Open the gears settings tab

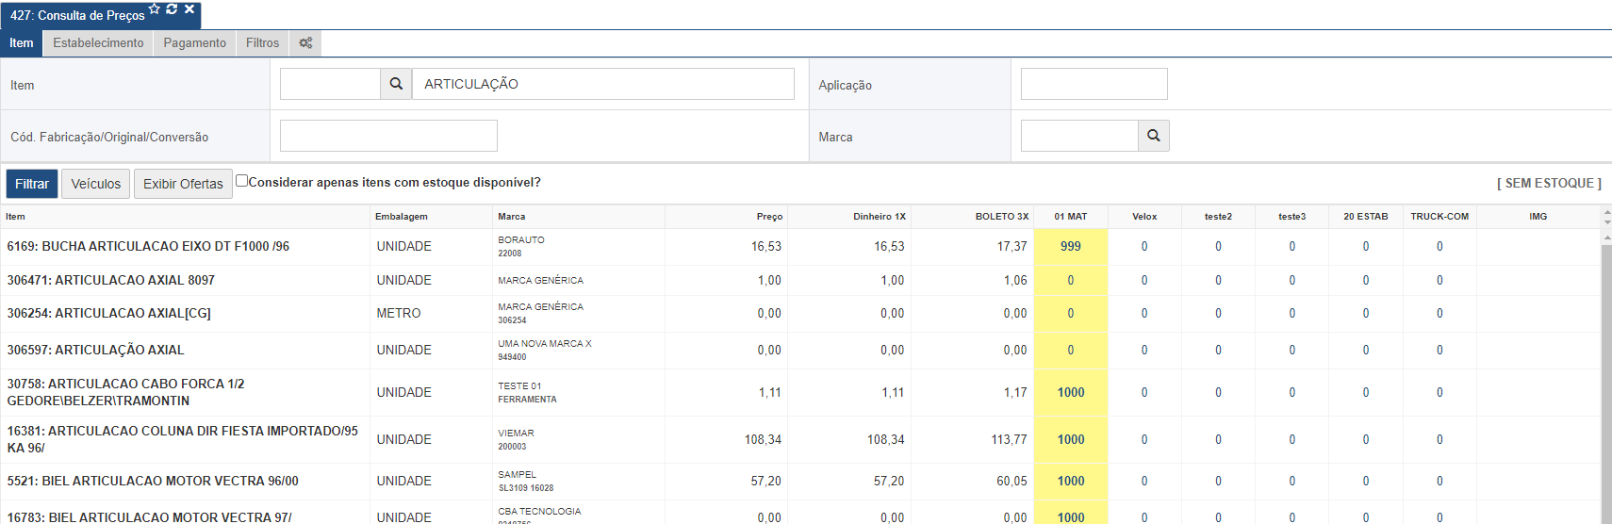(x=305, y=43)
